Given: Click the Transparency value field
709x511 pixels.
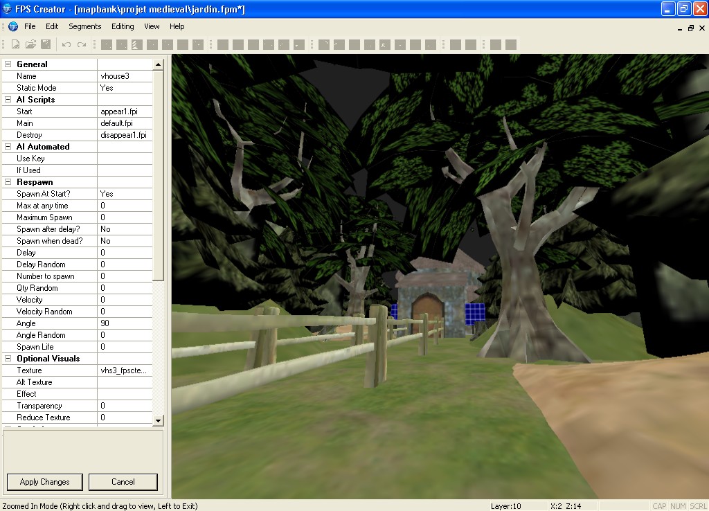Looking at the screenshot, I should 125,406.
